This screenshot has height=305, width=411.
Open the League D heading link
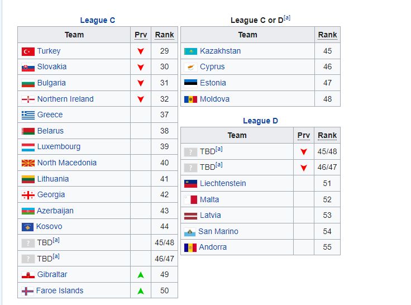(260, 121)
